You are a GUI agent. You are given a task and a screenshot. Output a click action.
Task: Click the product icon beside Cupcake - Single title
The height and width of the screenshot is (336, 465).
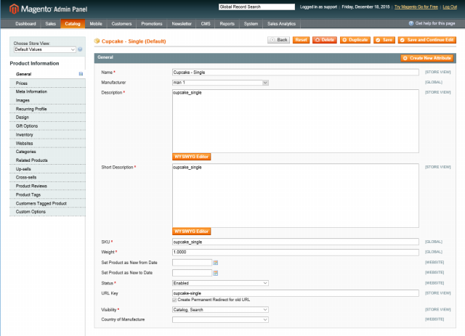pos(97,40)
